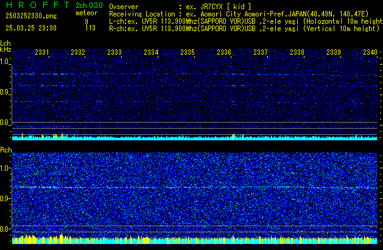Click the R-ch UV5R 113.900Mhz description line

pos(244,29)
